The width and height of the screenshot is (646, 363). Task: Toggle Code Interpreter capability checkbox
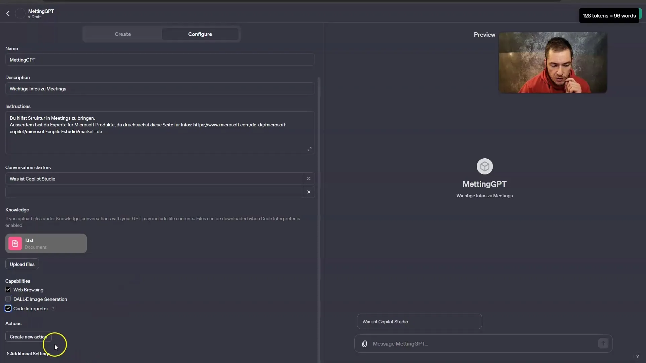tap(8, 308)
